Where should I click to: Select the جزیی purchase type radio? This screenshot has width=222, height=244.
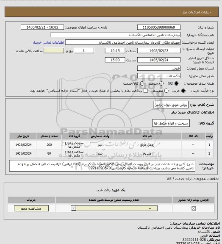point(183,91)
